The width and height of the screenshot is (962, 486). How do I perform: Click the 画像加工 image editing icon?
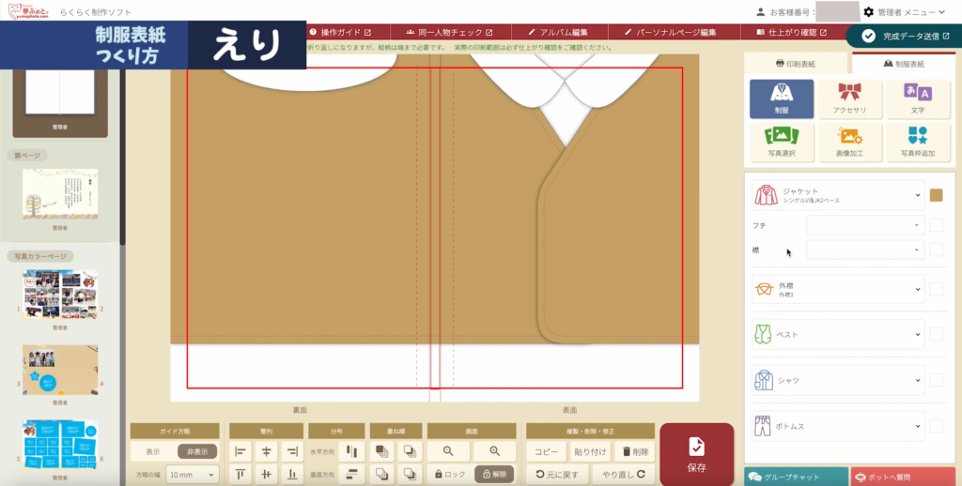coord(849,142)
